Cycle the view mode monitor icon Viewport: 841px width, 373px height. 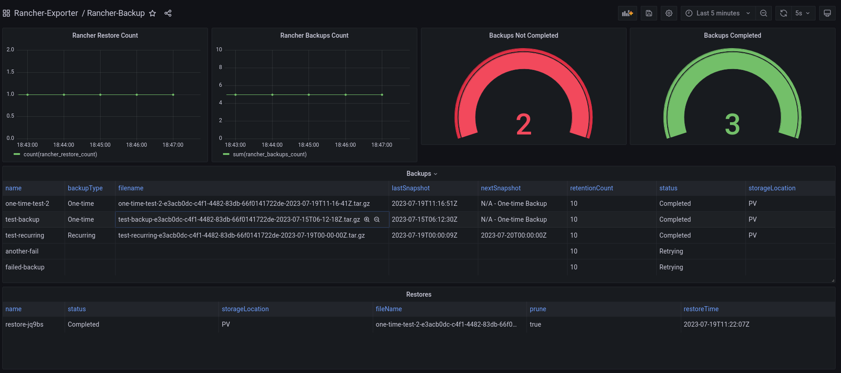pyautogui.click(x=827, y=13)
